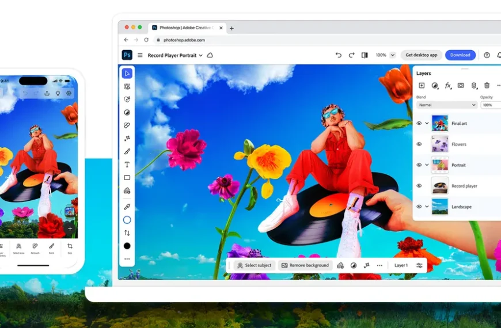Open the black fill color swatch

tap(127, 246)
